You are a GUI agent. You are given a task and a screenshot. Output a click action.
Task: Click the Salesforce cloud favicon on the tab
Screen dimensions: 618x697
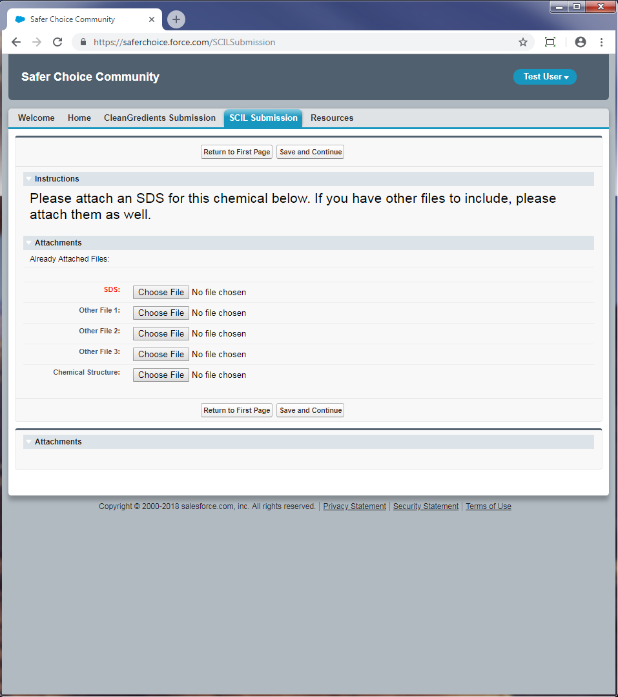tap(20, 19)
